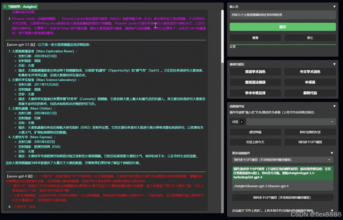The height and width of the screenshot is (220, 343).
Task: Click 英语学术润色 button
Action: [x=255, y=72]
